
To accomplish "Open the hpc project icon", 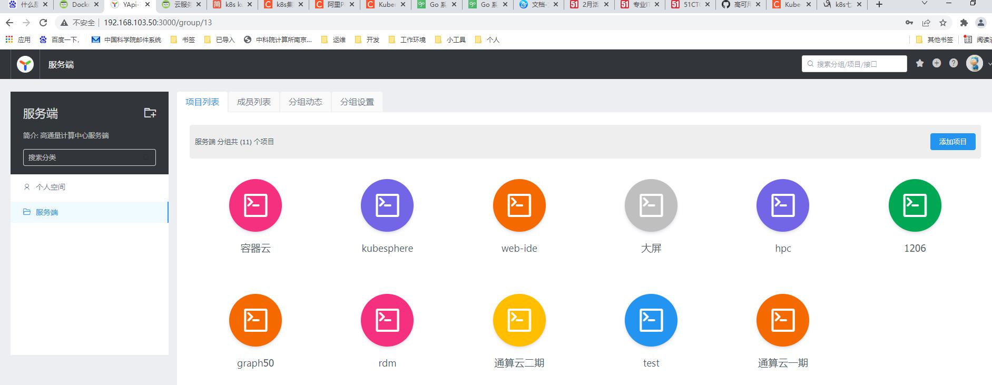I will click(x=783, y=205).
